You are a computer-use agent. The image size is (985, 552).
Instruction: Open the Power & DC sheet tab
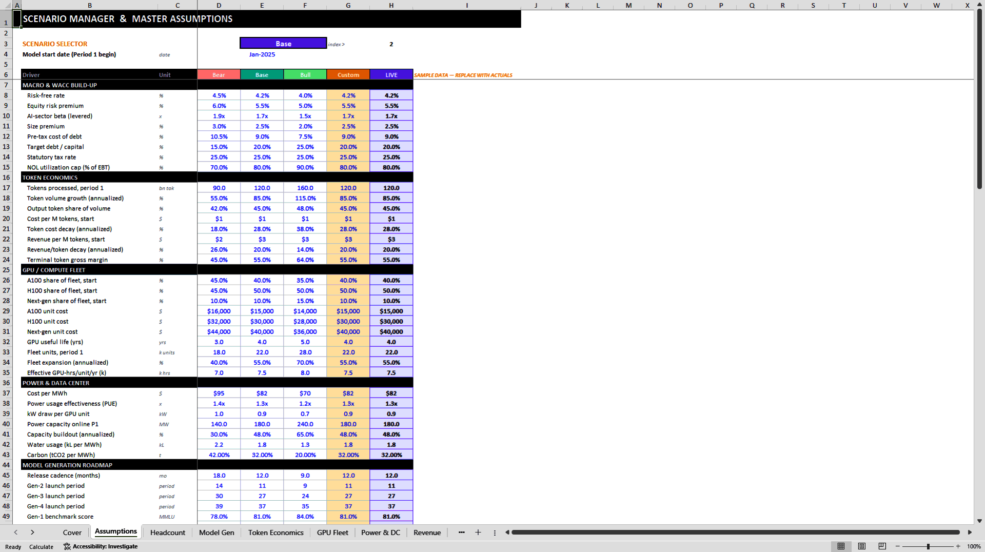point(381,533)
